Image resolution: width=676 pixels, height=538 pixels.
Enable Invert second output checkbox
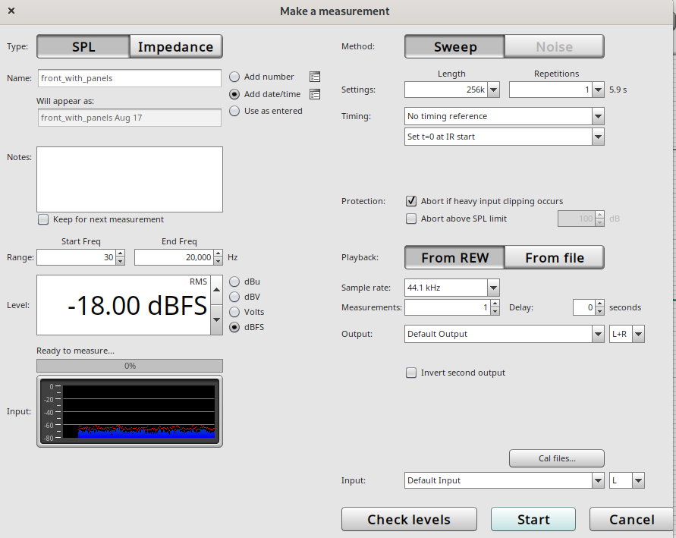[411, 373]
